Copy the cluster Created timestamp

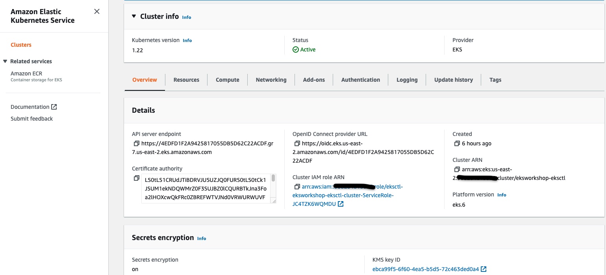click(457, 143)
